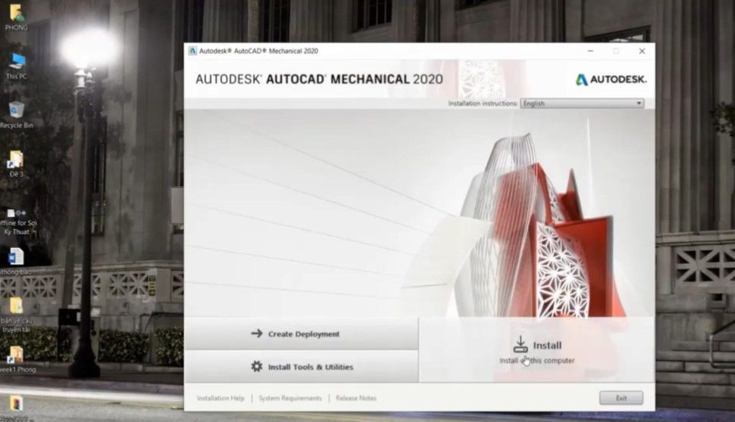Select the PHONG desktop icon

click(17, 18)
